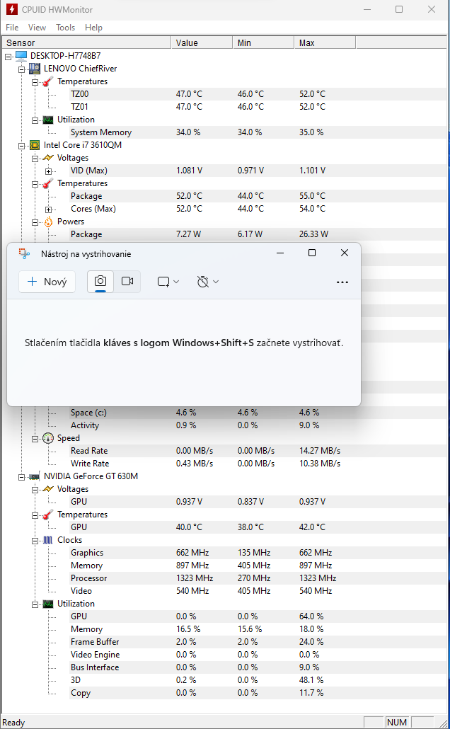Click the Sensor column header
The width and height of the screenshot is (450, 729).
86,42
